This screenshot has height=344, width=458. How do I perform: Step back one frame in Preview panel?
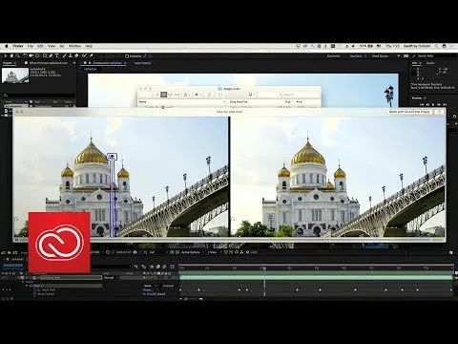click(x=427, y=104)
